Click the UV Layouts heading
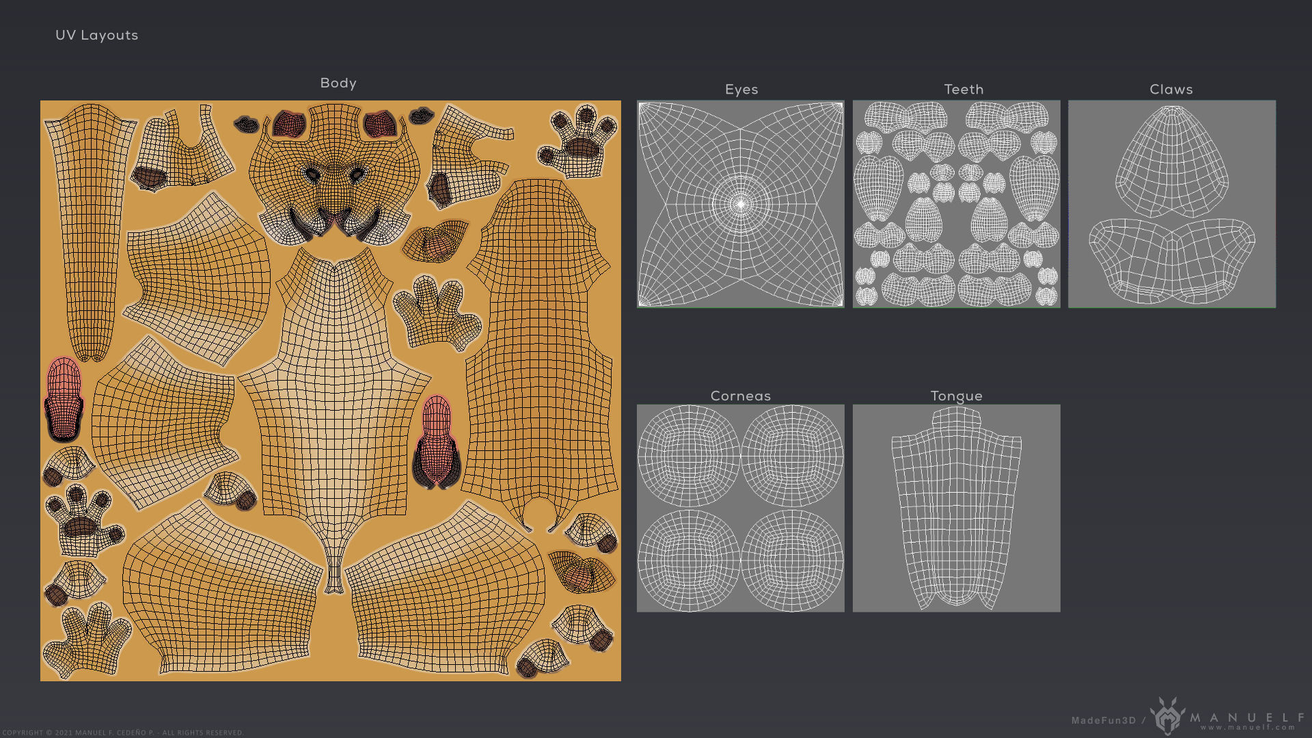Viewport: 1312px width, 738px height. coord(96,35)
